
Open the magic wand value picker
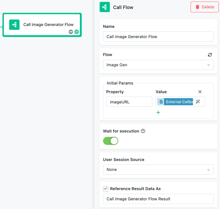point(198,102)
